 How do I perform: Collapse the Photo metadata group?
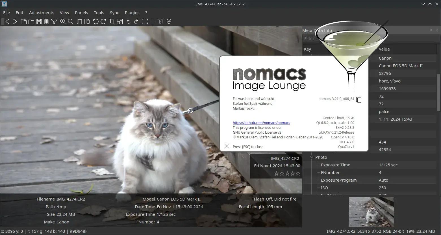coord(312,157)
